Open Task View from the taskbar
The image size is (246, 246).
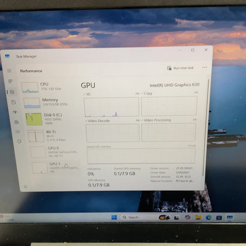(176, 218)
